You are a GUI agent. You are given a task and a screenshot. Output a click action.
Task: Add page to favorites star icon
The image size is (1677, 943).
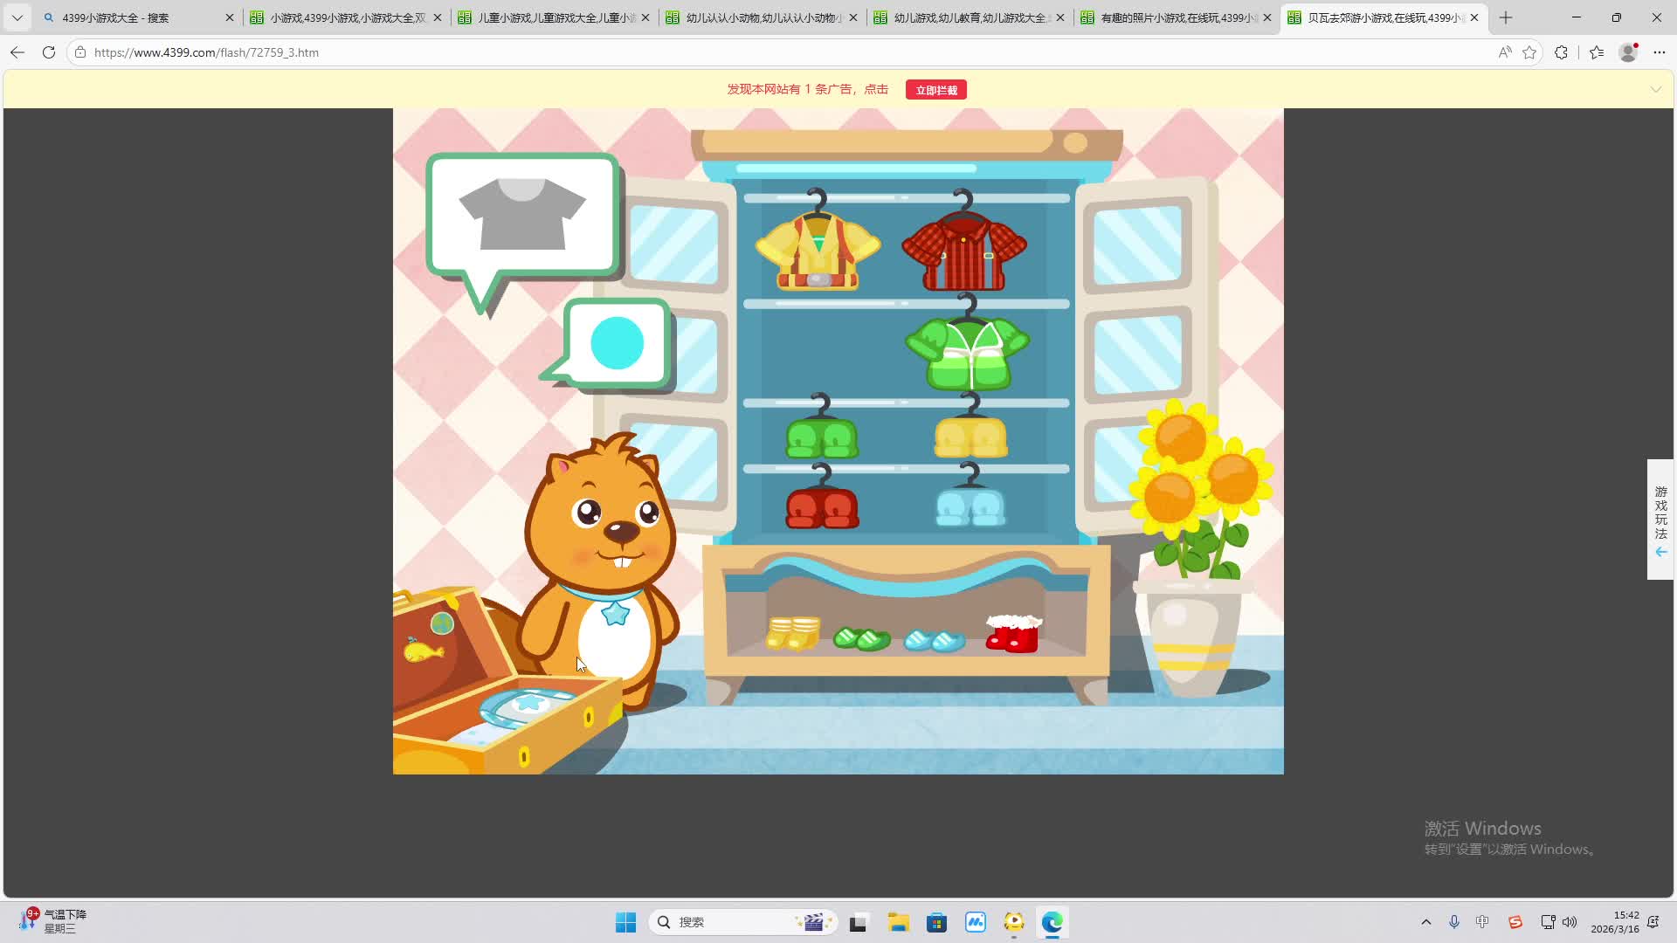[1529, 52]
